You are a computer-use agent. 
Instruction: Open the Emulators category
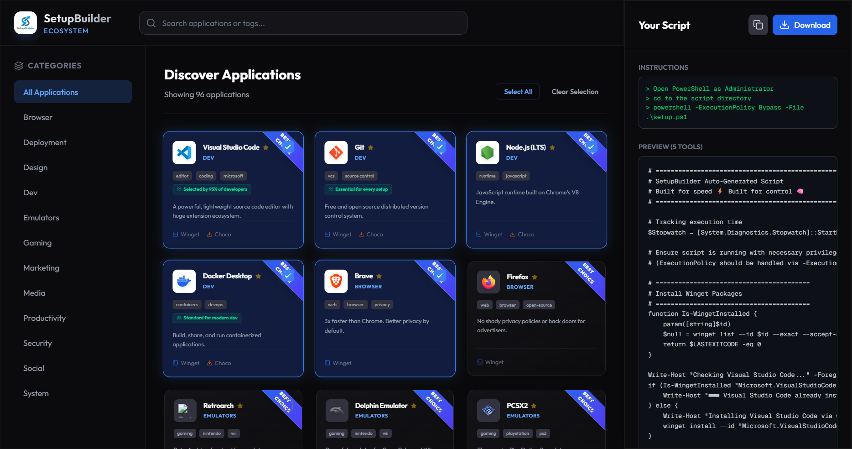[41, 218]
